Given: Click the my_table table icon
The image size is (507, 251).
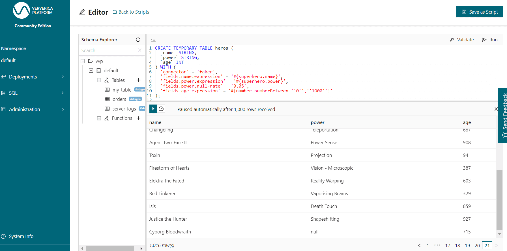Looking at the screenshot, I should 107,90.
